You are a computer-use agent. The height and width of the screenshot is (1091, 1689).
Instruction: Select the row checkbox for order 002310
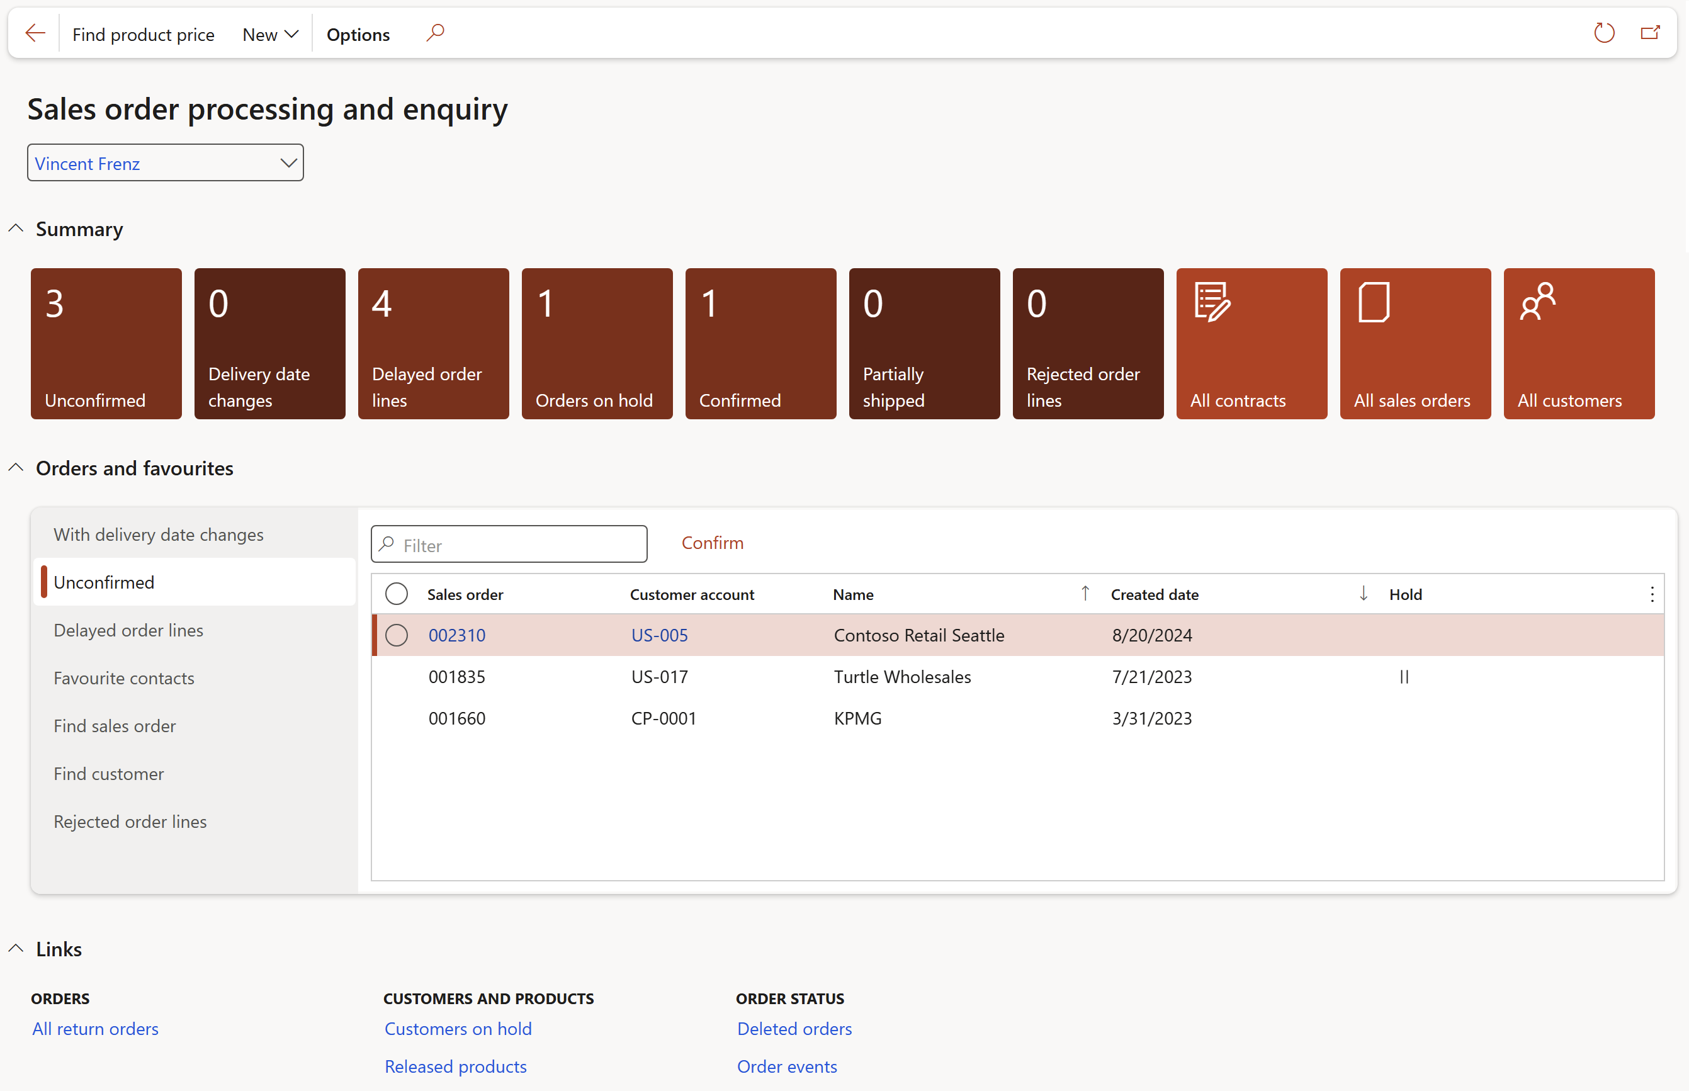pyautogui.click(x=396, y=635)
